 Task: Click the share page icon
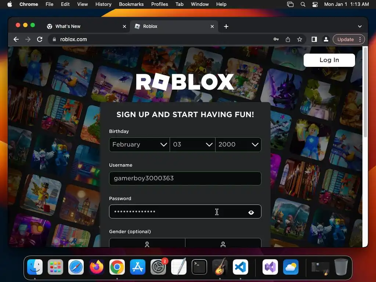coord(288,39)
